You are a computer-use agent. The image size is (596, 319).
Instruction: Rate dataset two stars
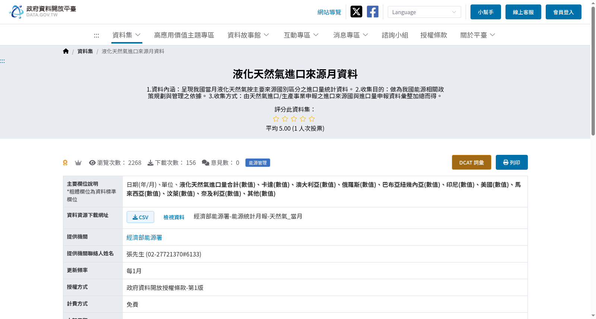pyautogui.click(x=285, y=119)
